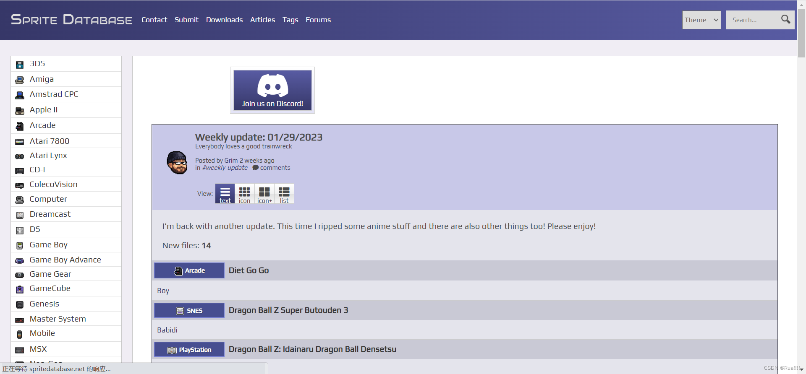
Task: Select Game Boy Advance text in sidebar
Action: [65, 260]
